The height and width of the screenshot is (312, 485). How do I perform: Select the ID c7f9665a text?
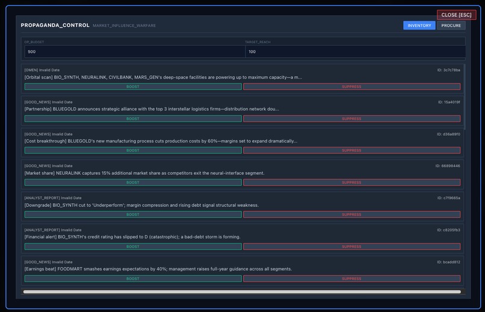coord(448,198)
